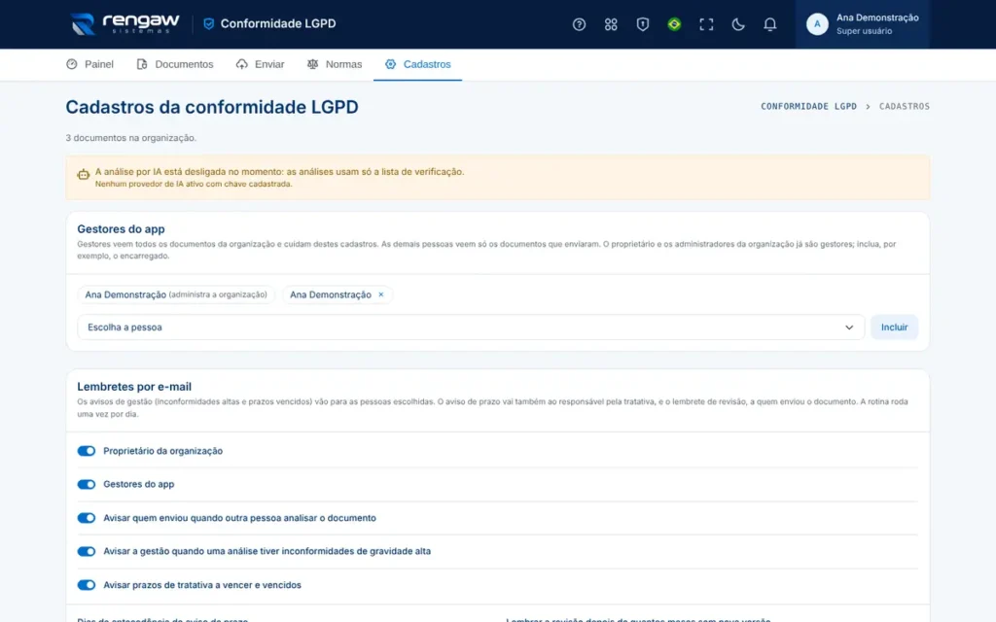Viewport: 996px width, 622px height.
Task: Go to the Enviar tab
Action: point(260,64)
